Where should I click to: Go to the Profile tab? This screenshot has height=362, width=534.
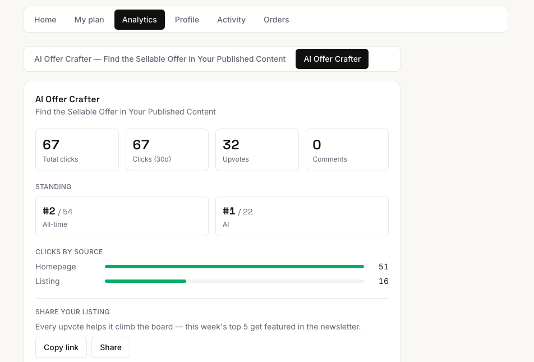187,20
